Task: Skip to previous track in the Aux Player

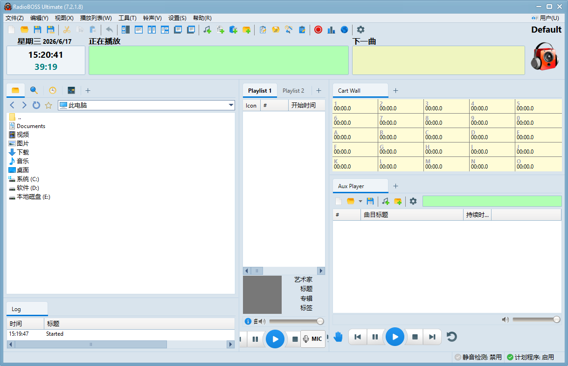Action: (x=358, y=337)
